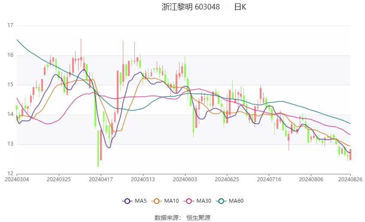The height and width of the screenshot is (222, 365).
Task: Click x-axis date label 20240304
Action: (x=17, y=179)
